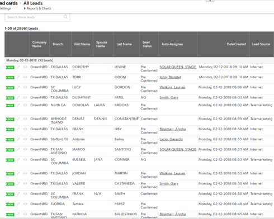Click pencil icon for MARCO SANTOYO row
This screenshot has width=274, height=219.
click(18, 150)
